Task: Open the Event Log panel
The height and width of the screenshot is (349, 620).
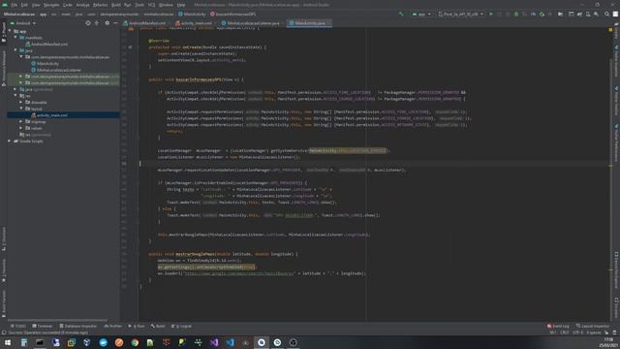Action: point(558,326)
